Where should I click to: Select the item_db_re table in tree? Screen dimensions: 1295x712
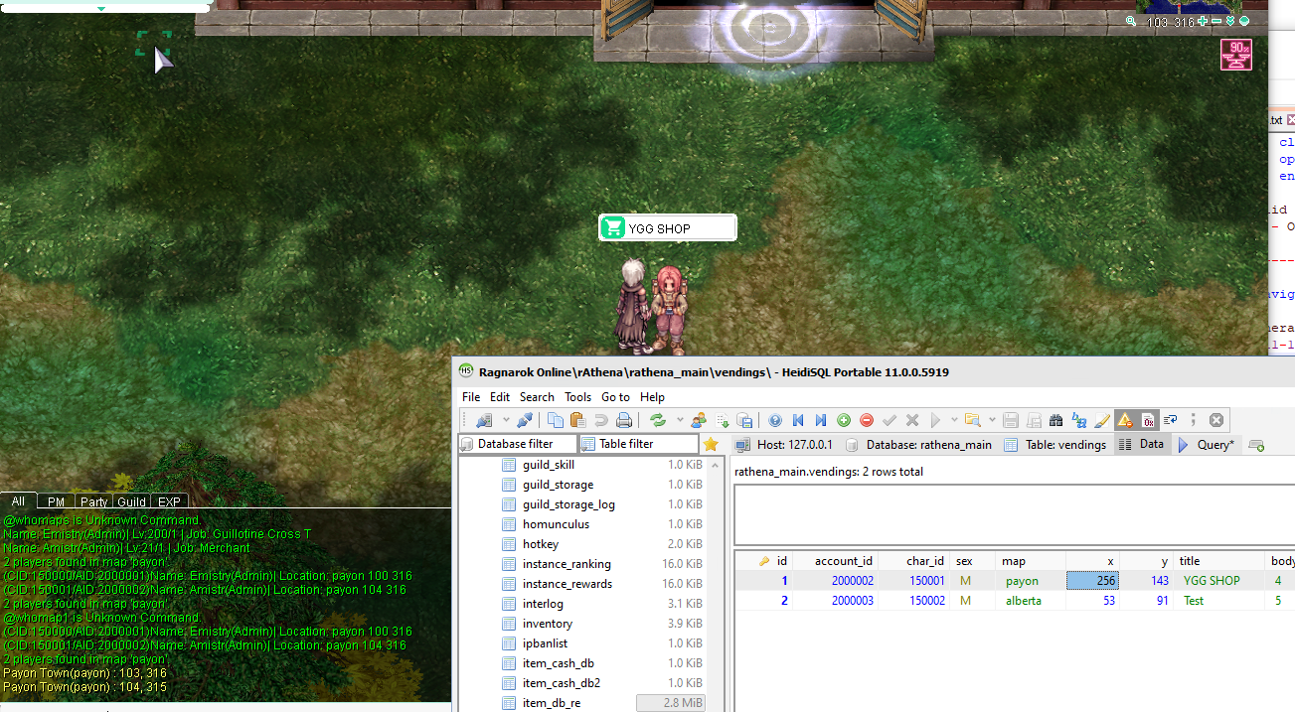click(551, 703)
